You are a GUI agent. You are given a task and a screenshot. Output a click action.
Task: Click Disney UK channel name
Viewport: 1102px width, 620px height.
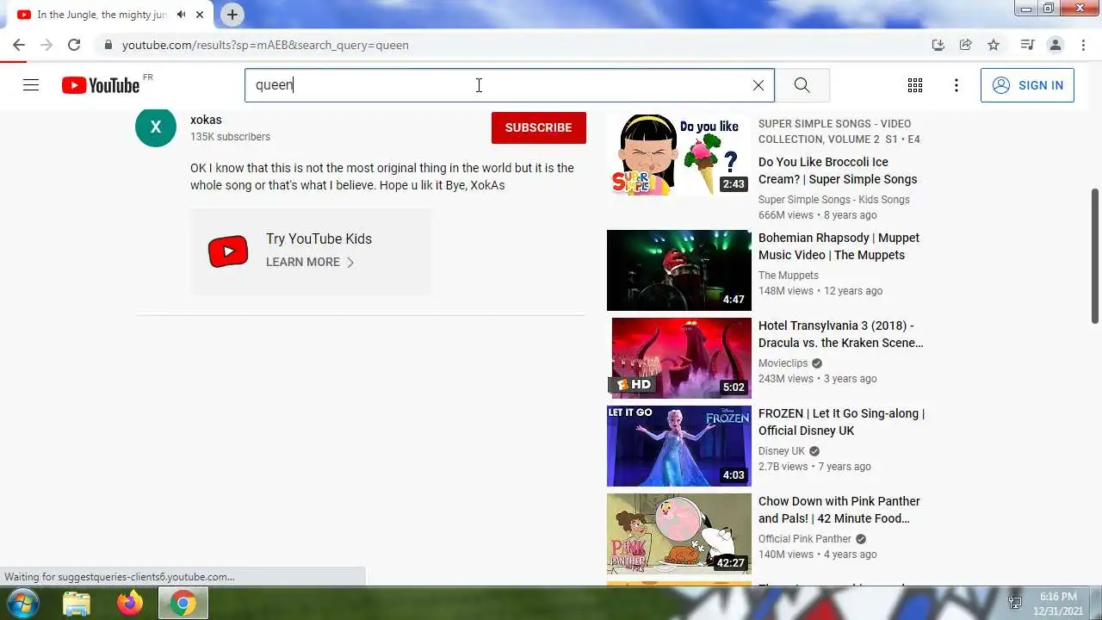coord(782,451)
